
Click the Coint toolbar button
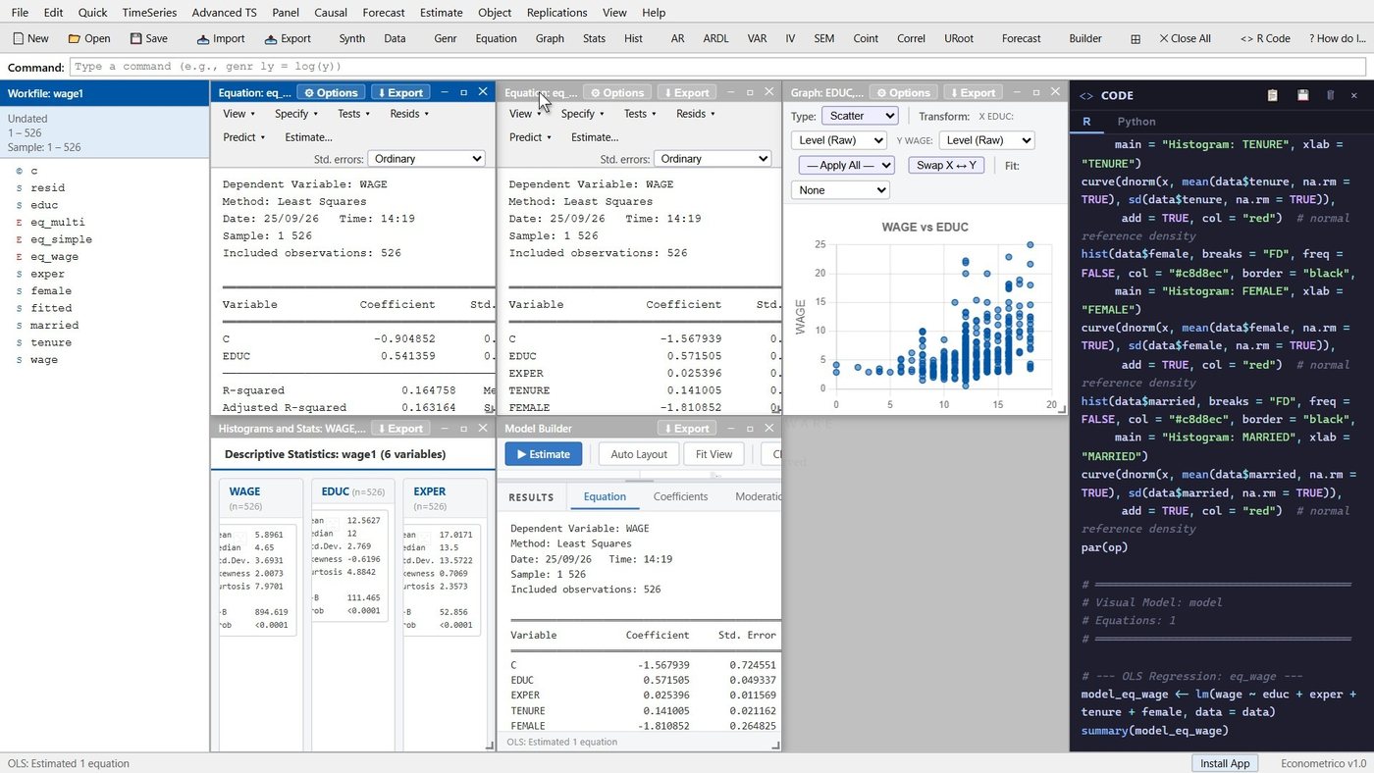(x=866, y=38)
